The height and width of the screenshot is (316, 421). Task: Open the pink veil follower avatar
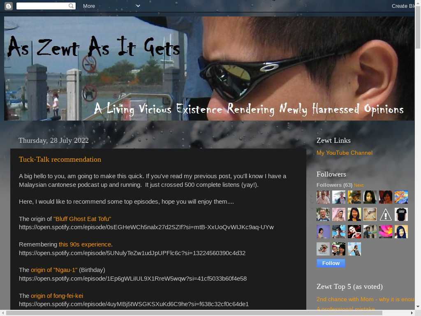(x=339, y=214)
